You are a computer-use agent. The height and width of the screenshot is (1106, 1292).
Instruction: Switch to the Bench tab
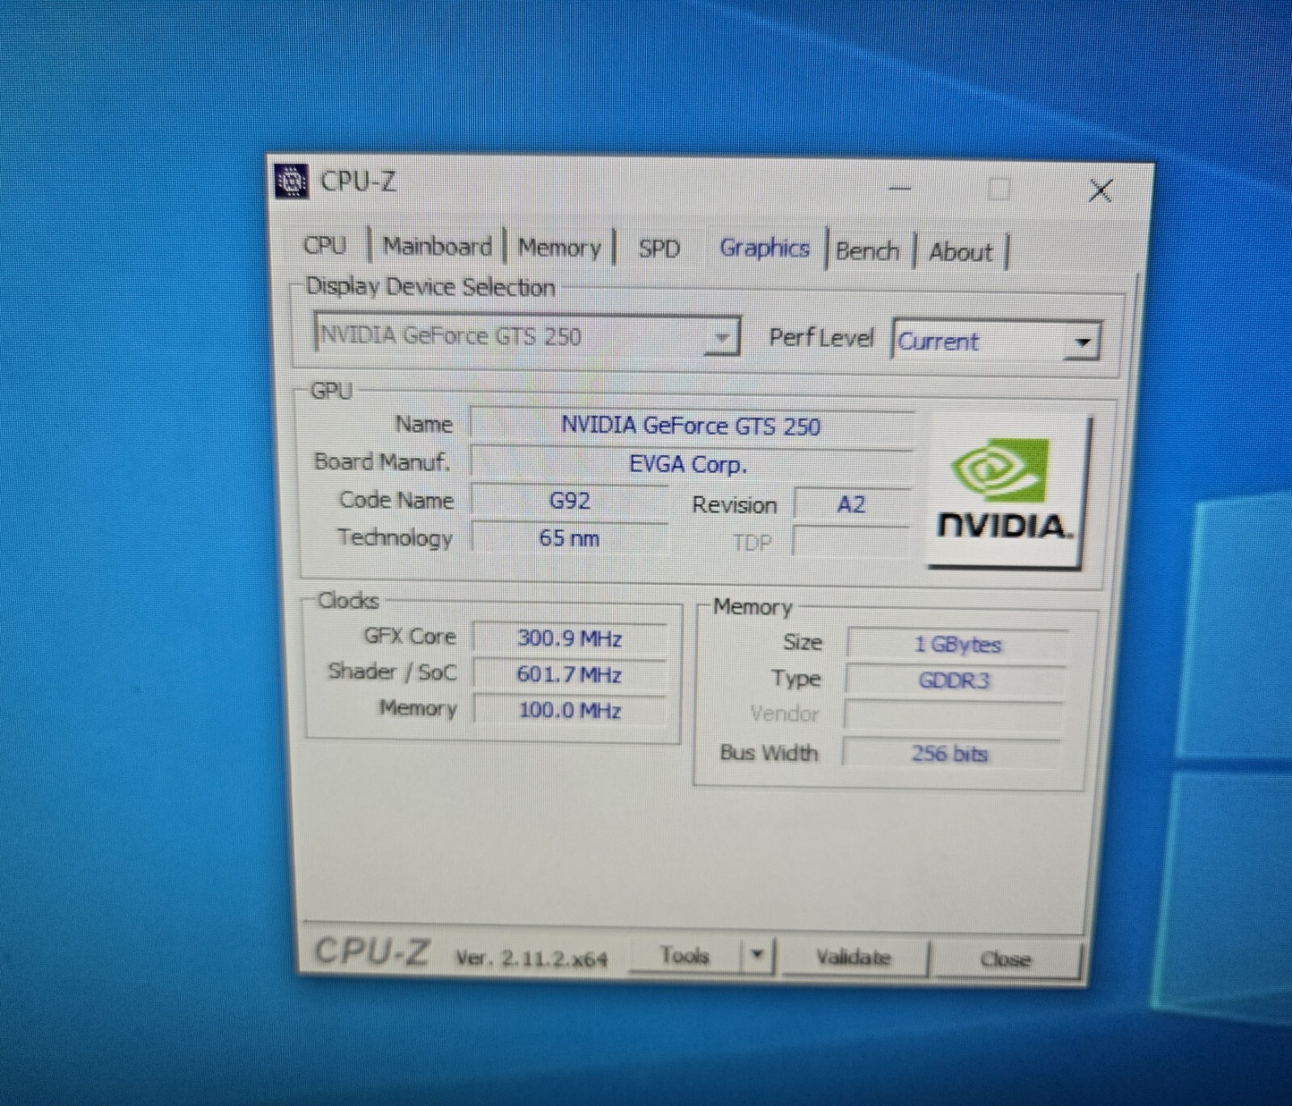pos(867,250)
